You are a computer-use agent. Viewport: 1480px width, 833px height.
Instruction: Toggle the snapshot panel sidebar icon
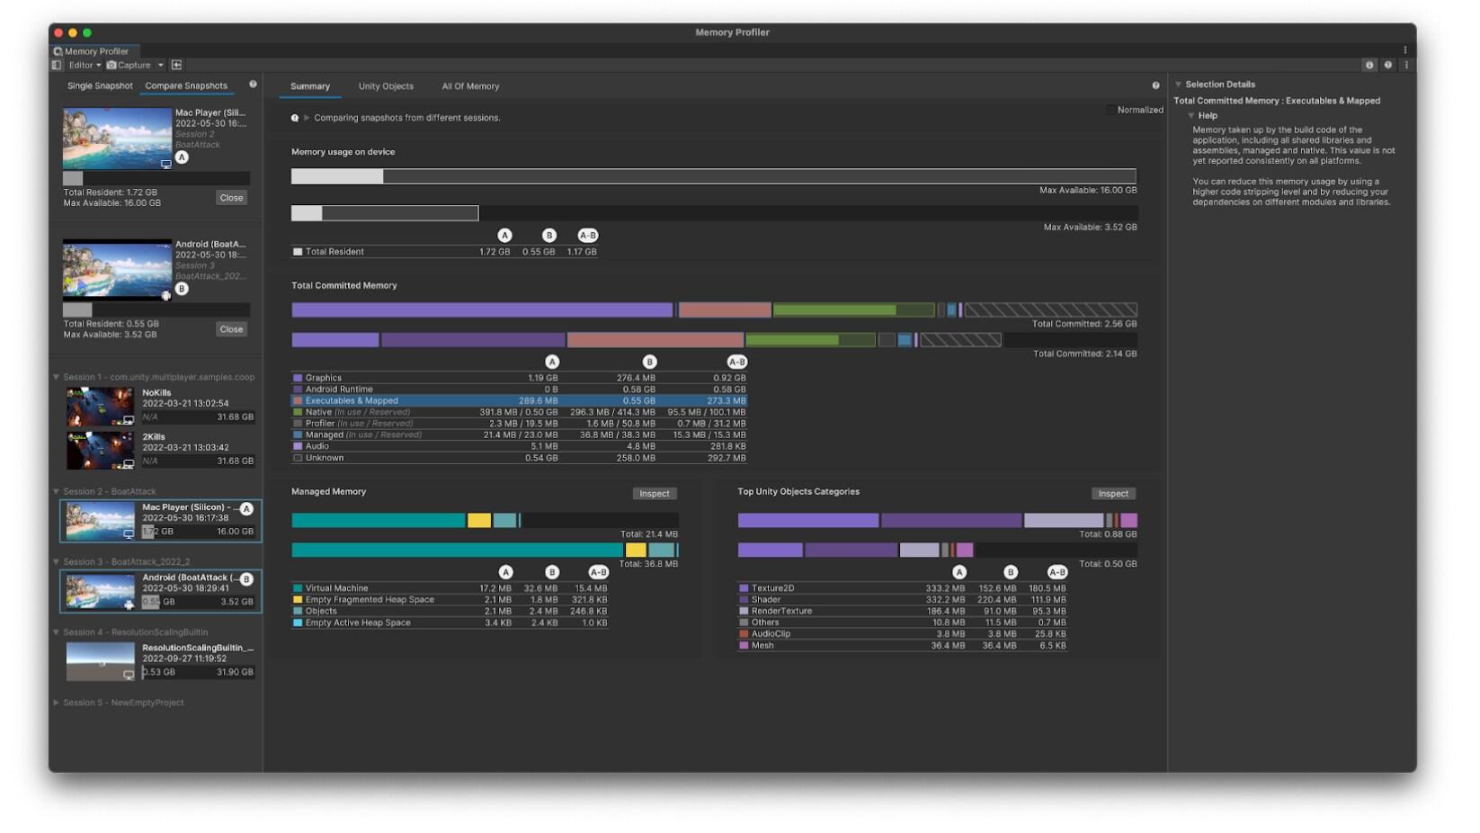click(58, 65)
